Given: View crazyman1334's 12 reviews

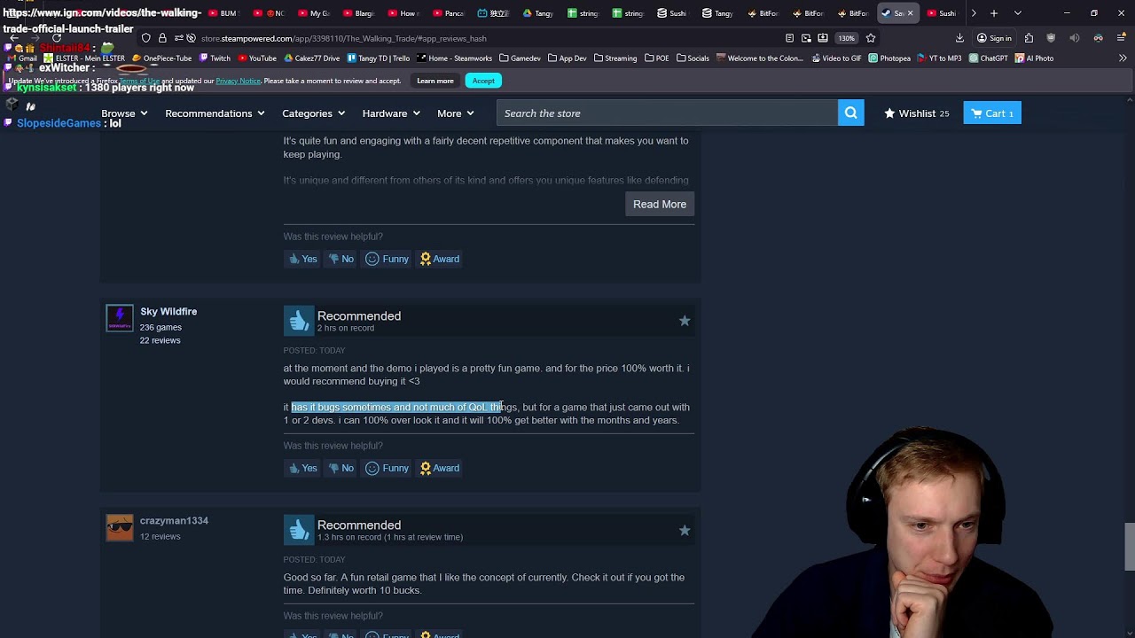Looking at the screenshot, I should 160,536.
